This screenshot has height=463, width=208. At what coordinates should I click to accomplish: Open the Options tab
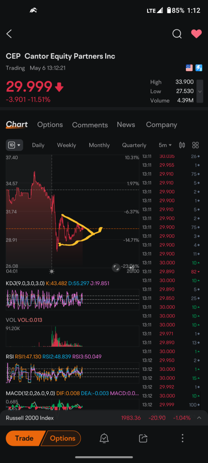pos(50,125)
